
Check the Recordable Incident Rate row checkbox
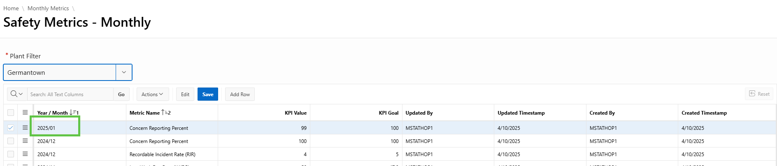coord(11,154)
